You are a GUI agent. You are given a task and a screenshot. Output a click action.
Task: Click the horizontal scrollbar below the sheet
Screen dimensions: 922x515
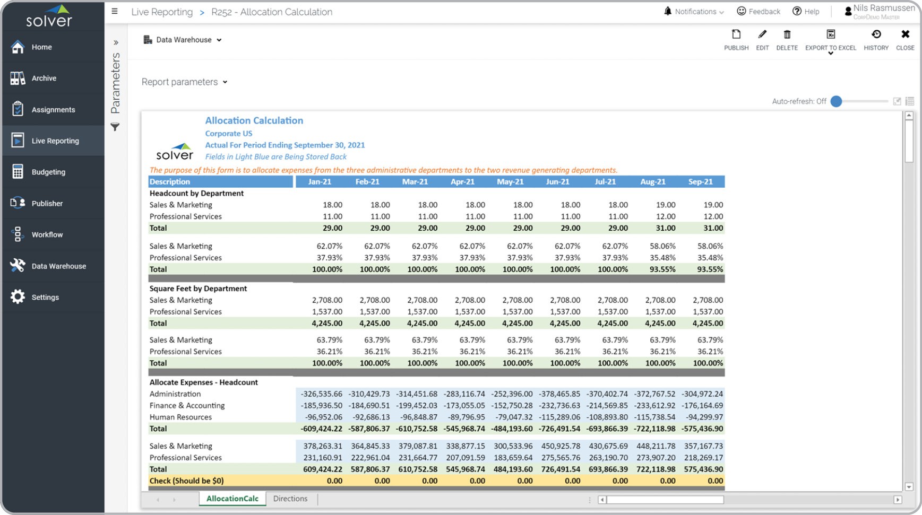pyautogui.click(x=665, y=500)
